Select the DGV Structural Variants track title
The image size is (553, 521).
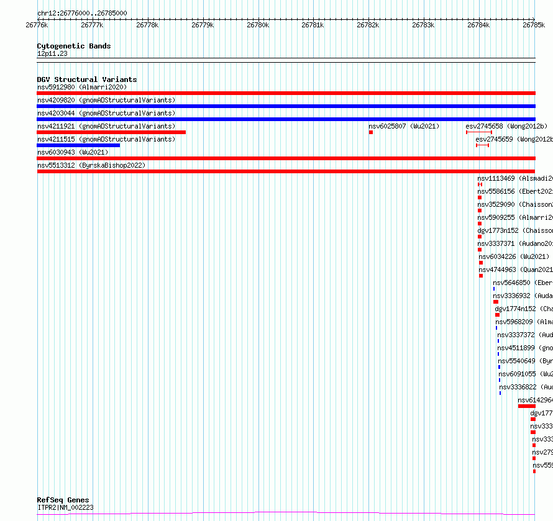point(87,79)
